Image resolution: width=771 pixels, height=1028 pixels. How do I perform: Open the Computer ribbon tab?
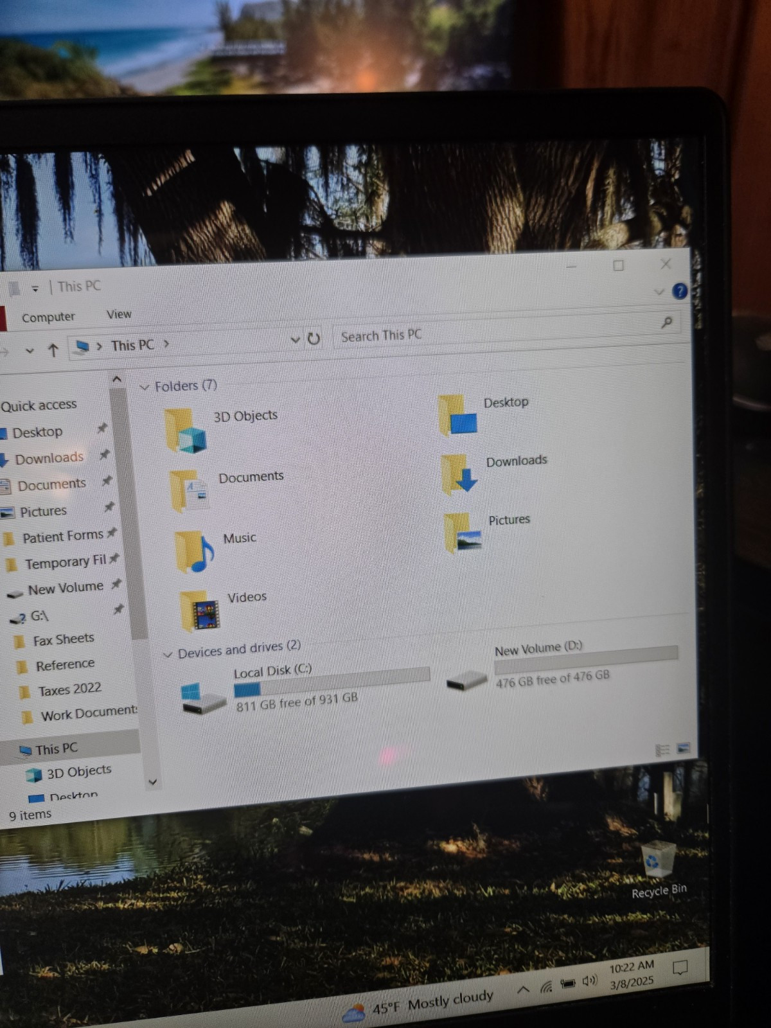click(x=48, y=317)
